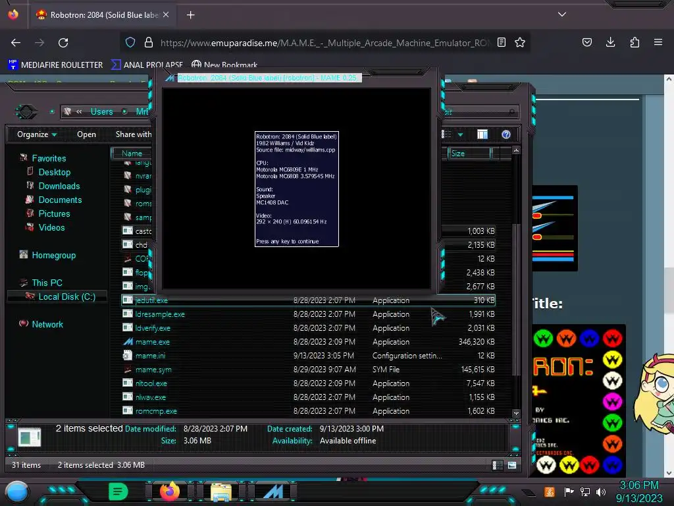
Task: Select mame.ini configuration file
Action: point(150,355)
